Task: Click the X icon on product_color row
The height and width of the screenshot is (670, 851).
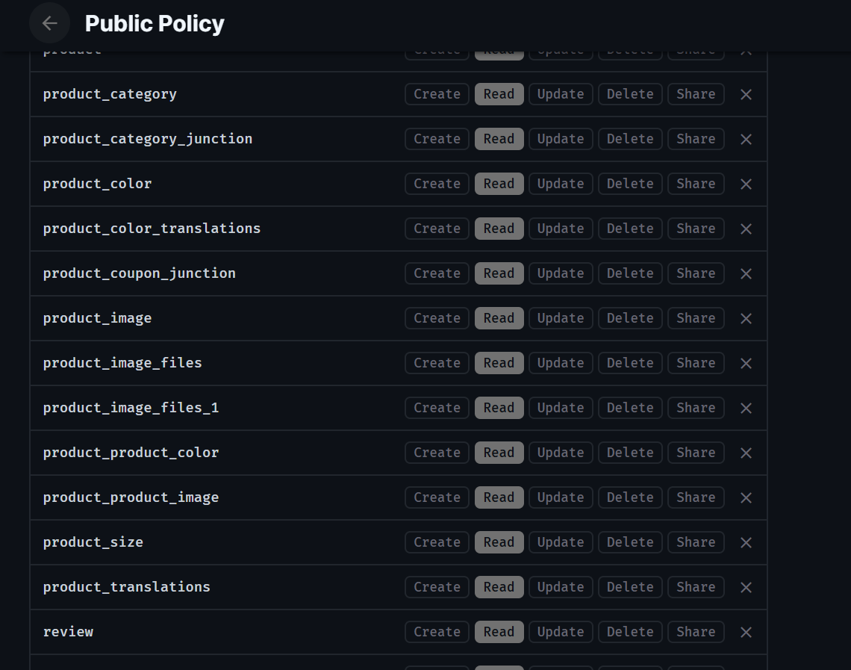Action: (746, 184)
